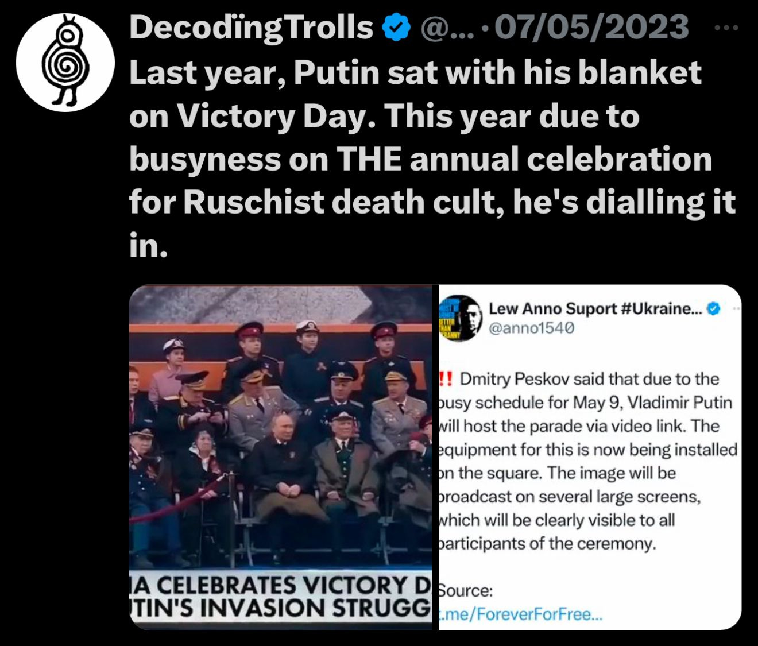Click the 'Source:' label in embedded tweet
This screenshot has width=758, height=646.
(466, 591)
